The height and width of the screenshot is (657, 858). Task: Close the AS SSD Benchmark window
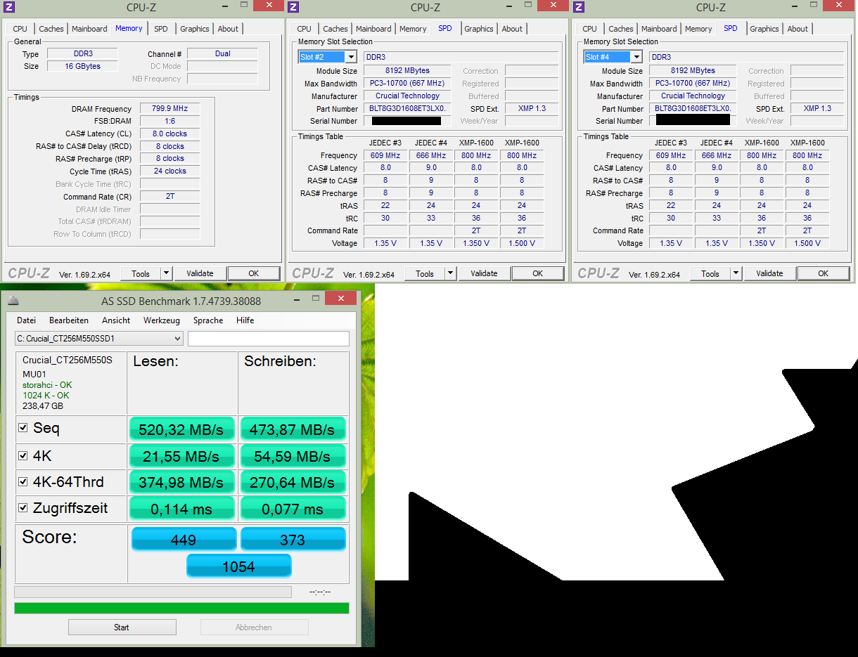pos(341,299)
